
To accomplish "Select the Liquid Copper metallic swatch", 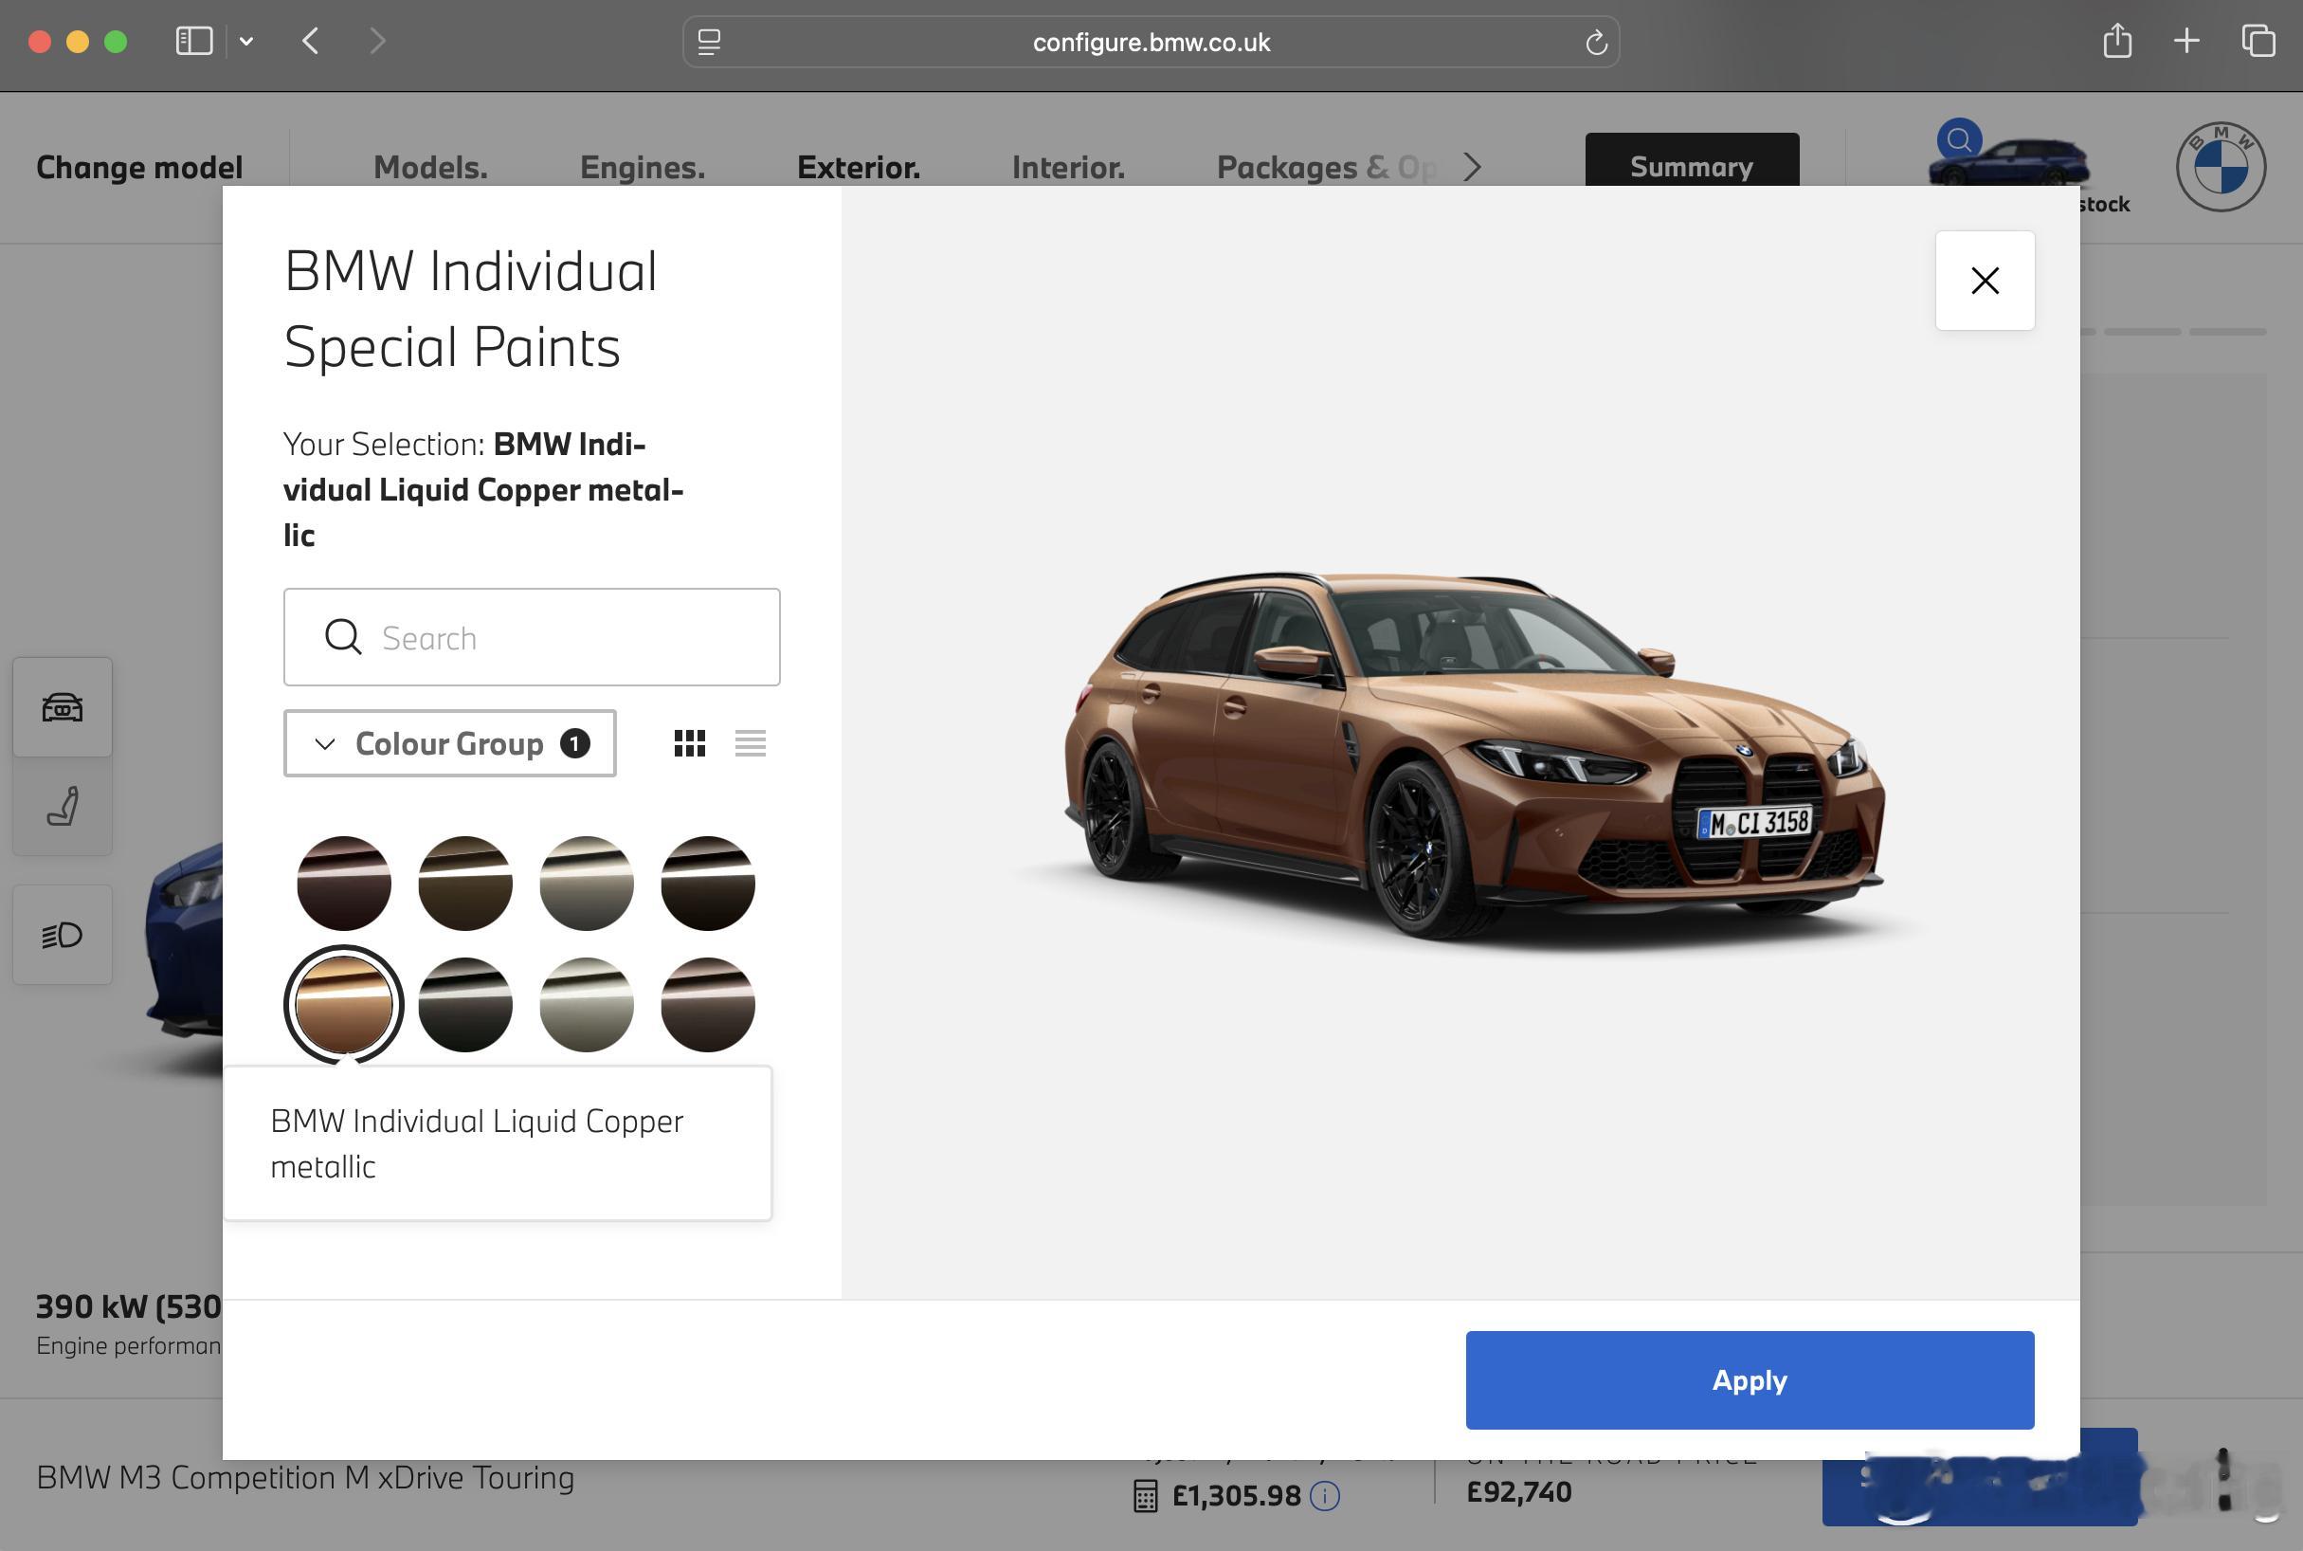I will [344, 1004].
